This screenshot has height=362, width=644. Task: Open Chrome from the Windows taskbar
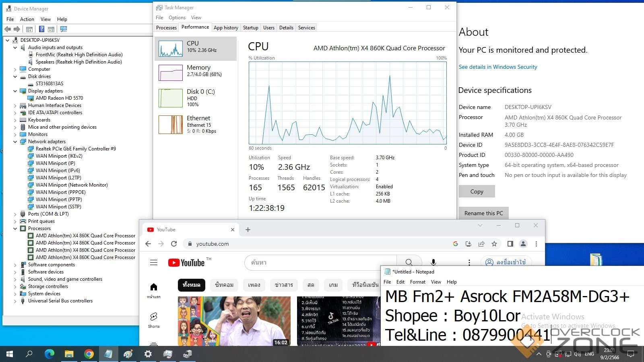pyautogui.click(x=89, y=354)
